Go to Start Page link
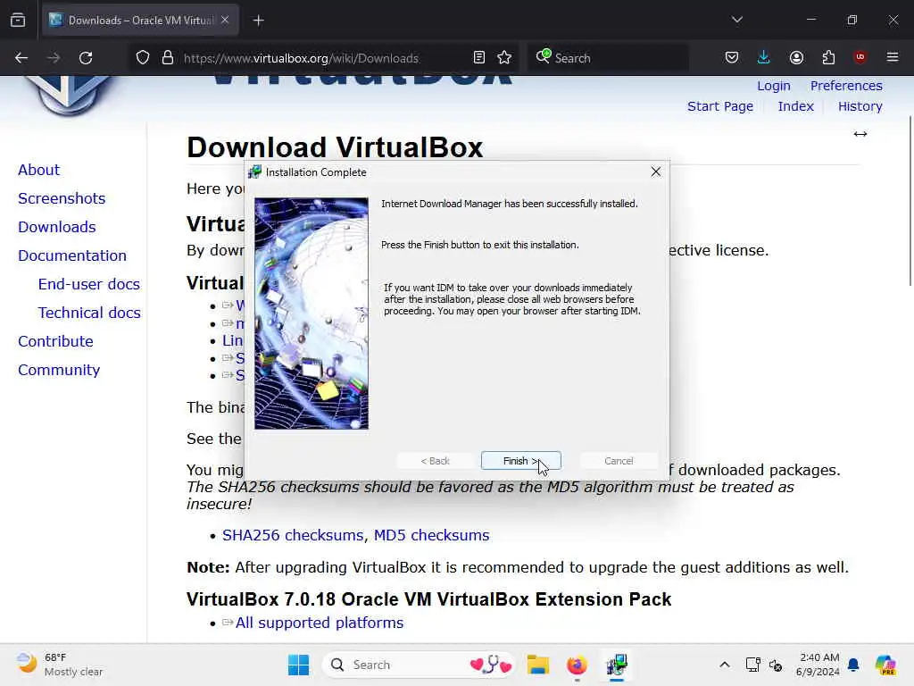 pos(720,106)
